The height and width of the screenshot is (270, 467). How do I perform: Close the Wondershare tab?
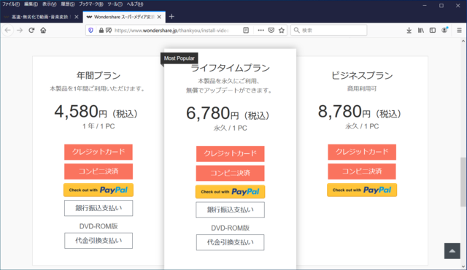(159, 17)
